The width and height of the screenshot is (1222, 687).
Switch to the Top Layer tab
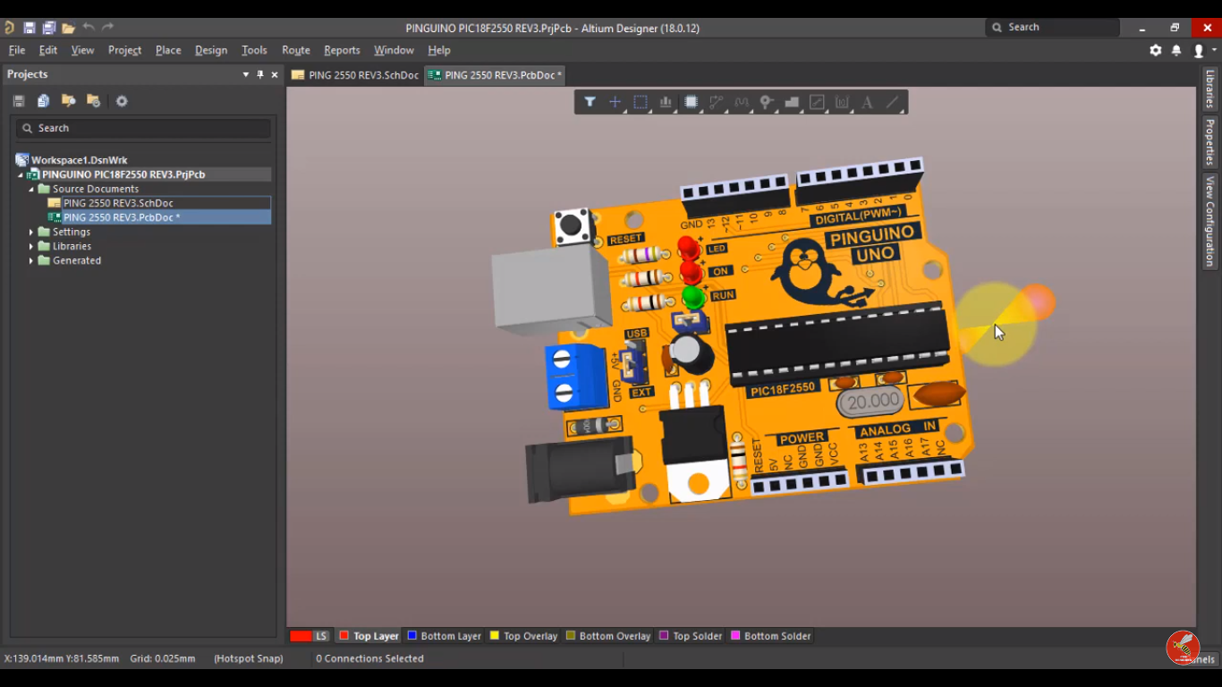(x=369, y=636)
